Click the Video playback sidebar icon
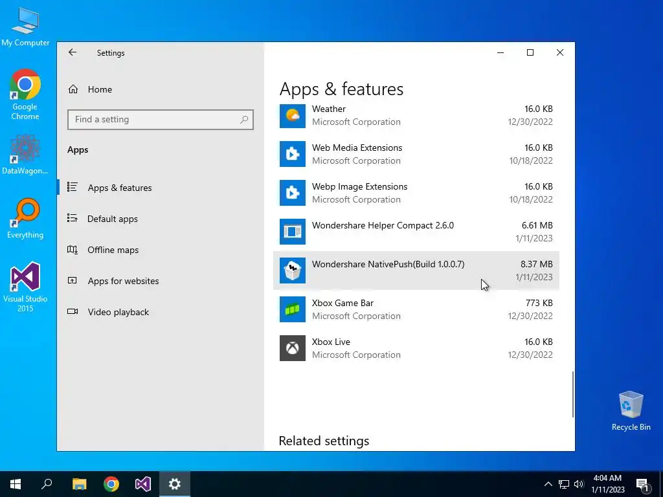This screenshot has height=497, width=663. 73,311
